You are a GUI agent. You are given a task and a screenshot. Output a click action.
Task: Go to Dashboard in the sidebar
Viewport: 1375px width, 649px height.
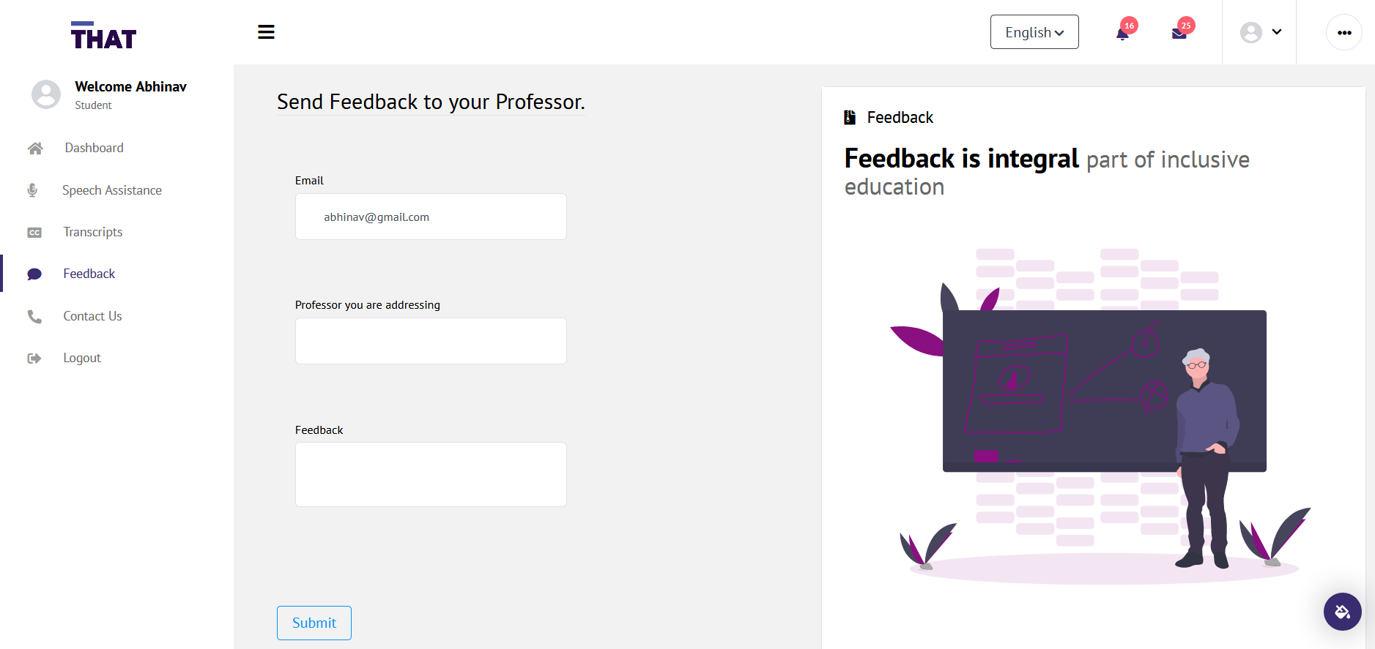[94, 148]
